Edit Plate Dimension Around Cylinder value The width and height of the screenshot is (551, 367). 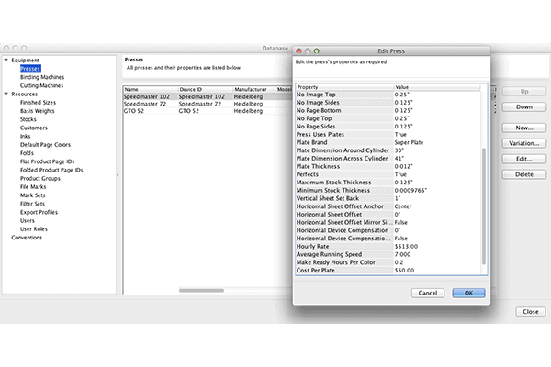point(436,150)
